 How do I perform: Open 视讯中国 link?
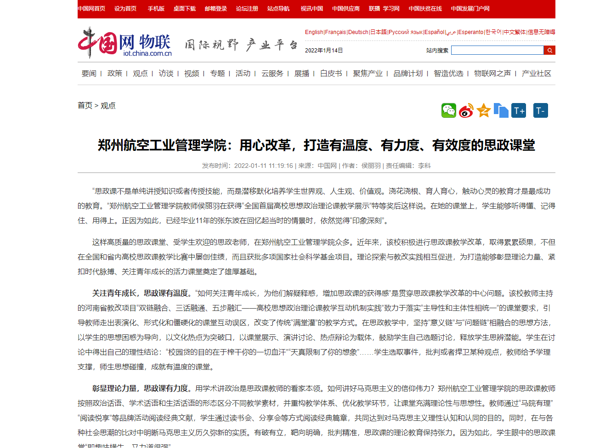(x=312, y=9)
